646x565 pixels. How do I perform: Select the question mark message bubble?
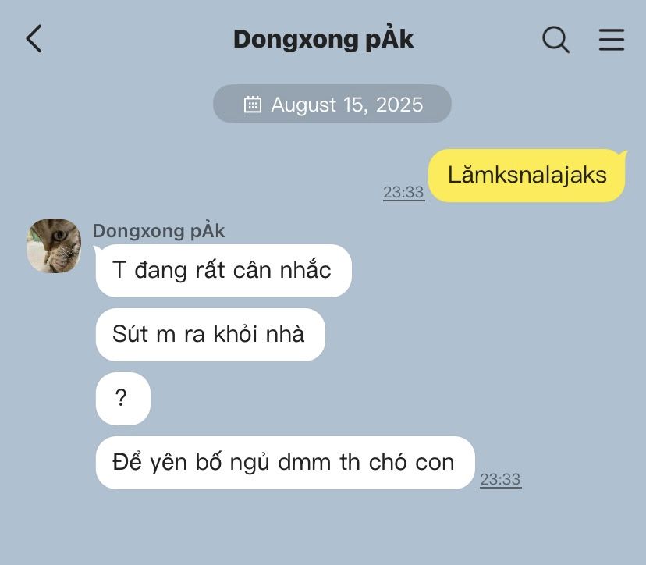click(122, 399)
